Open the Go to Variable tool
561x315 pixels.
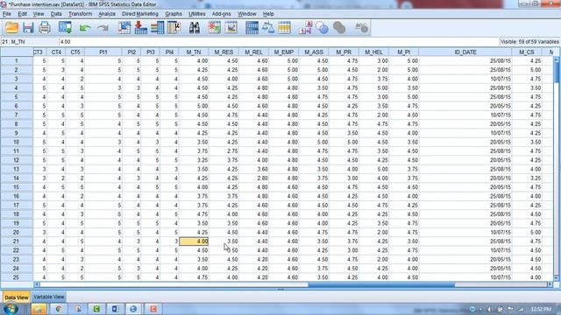pyautogui.click(x=141, y=27)
